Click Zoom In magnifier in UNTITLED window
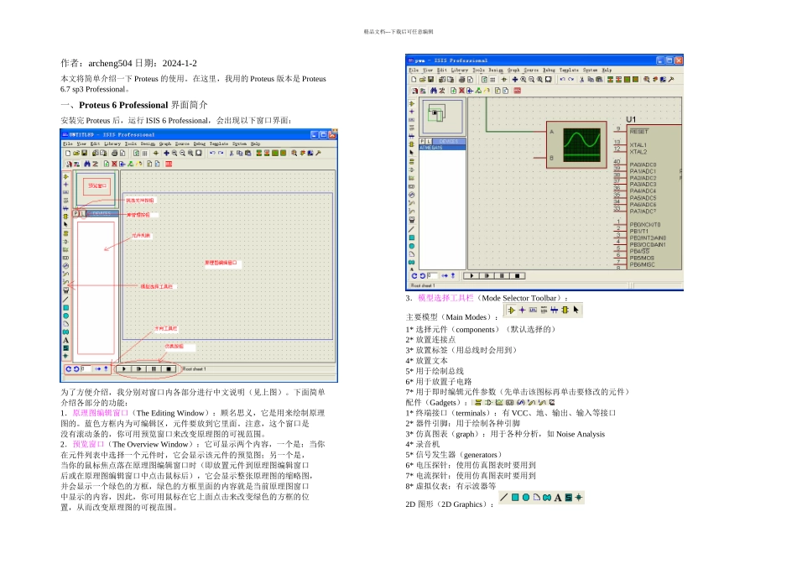The image size is (797, 564). (x=175, y=153)
